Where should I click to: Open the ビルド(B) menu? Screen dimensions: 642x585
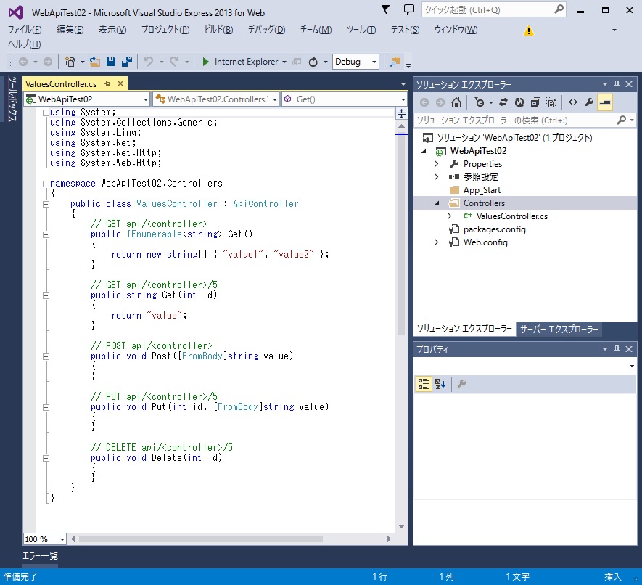[x=218, y=30]
